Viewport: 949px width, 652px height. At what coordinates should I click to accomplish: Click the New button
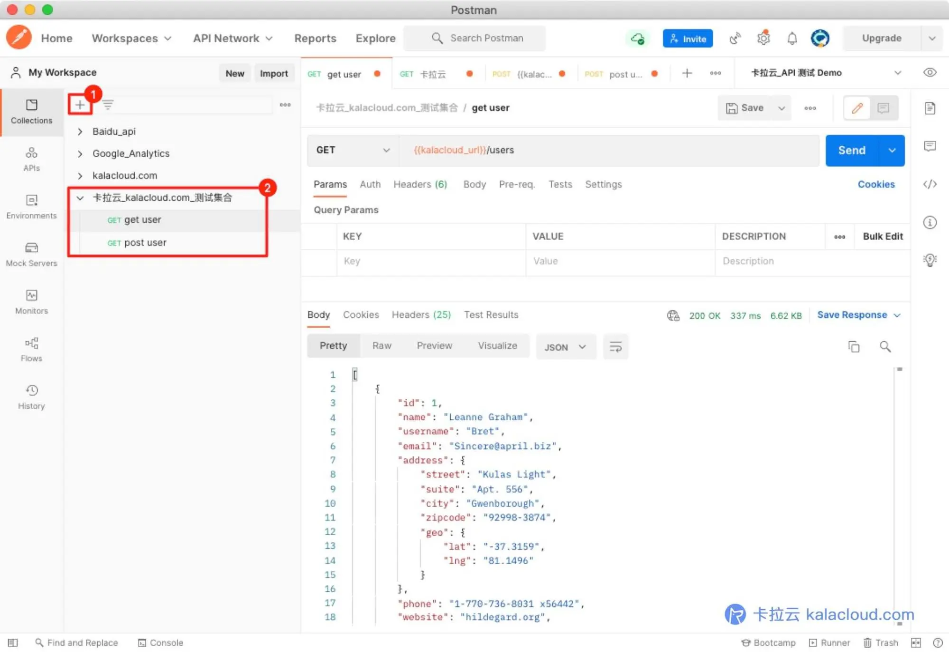234,73
